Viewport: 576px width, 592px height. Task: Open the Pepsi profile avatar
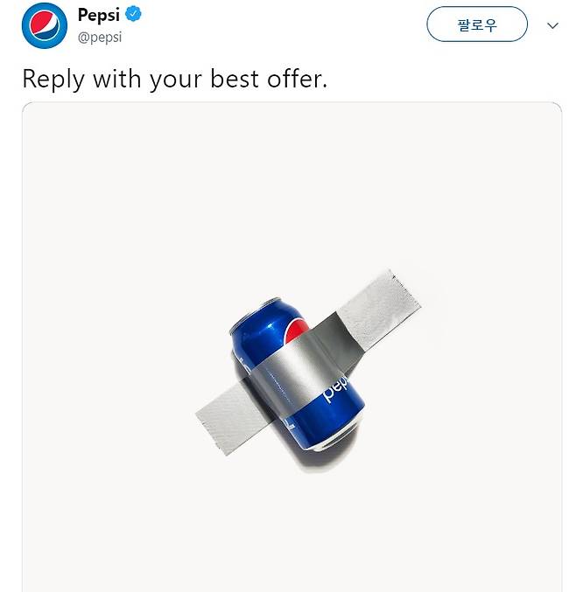(x=45, y=25)
